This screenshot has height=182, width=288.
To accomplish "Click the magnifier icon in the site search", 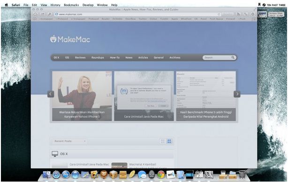I will click(233, 58).
